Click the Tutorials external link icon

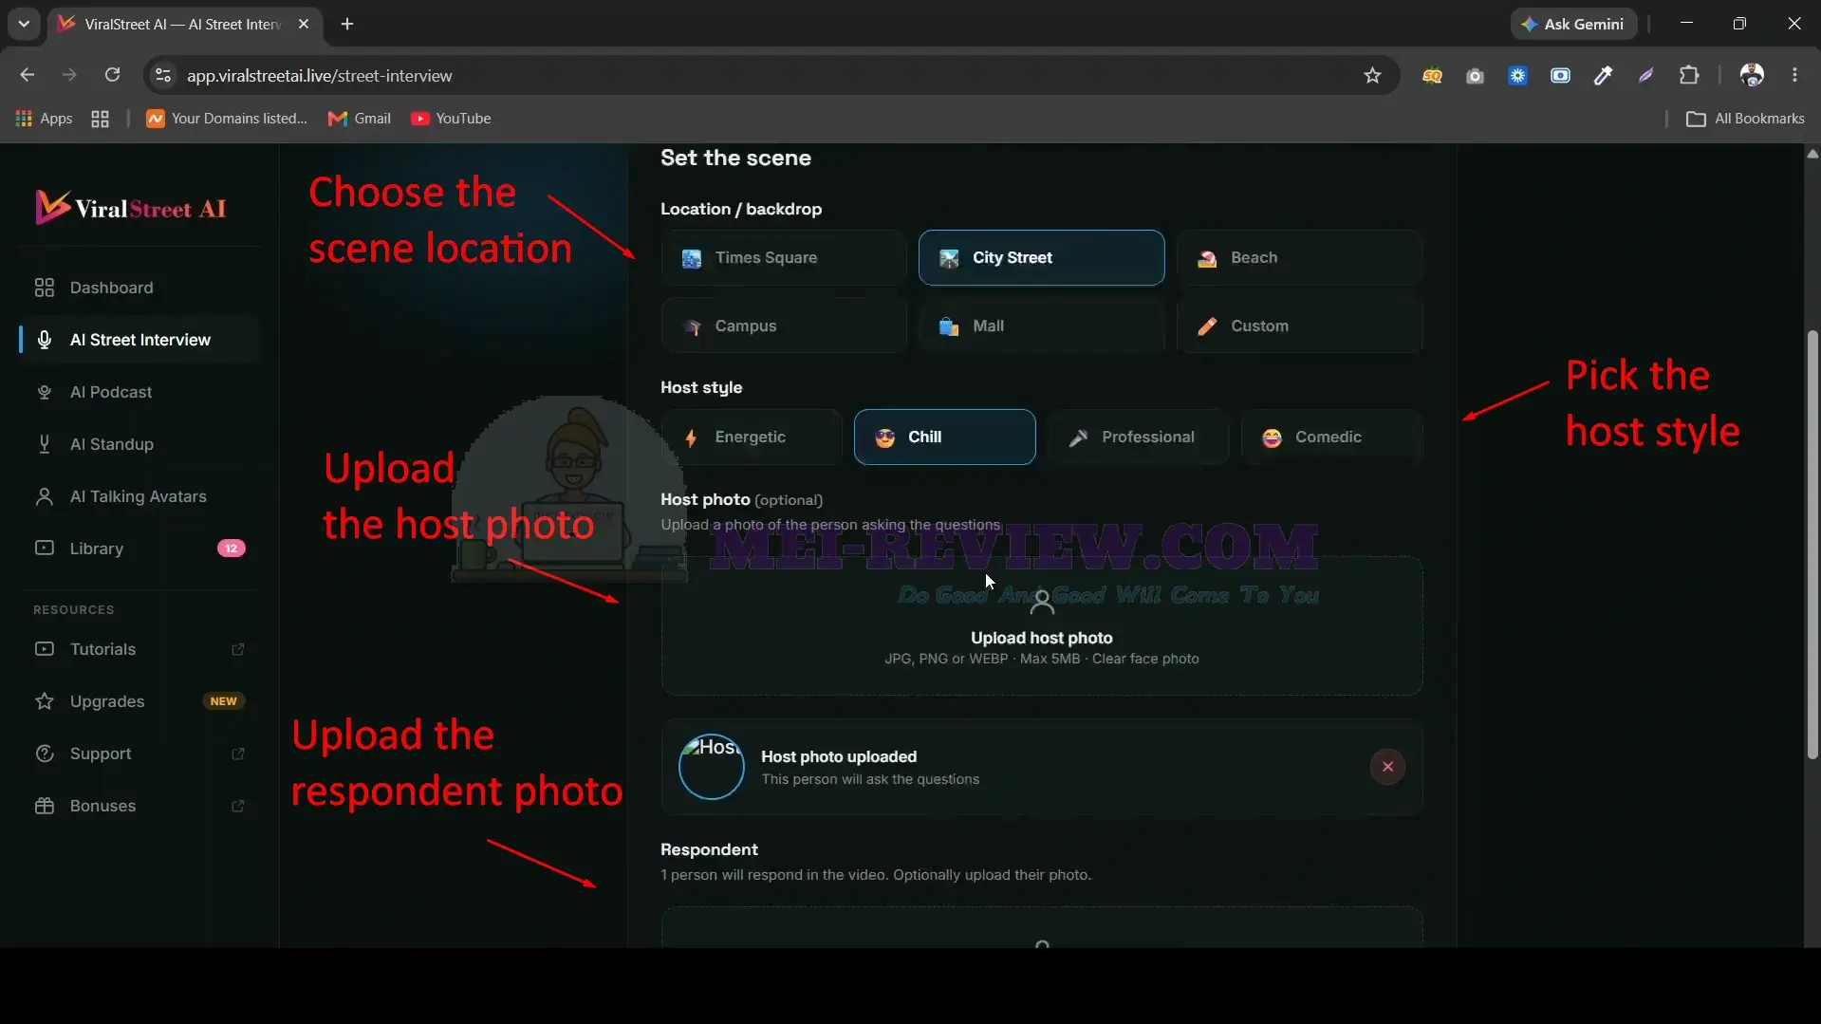(238, 649)
